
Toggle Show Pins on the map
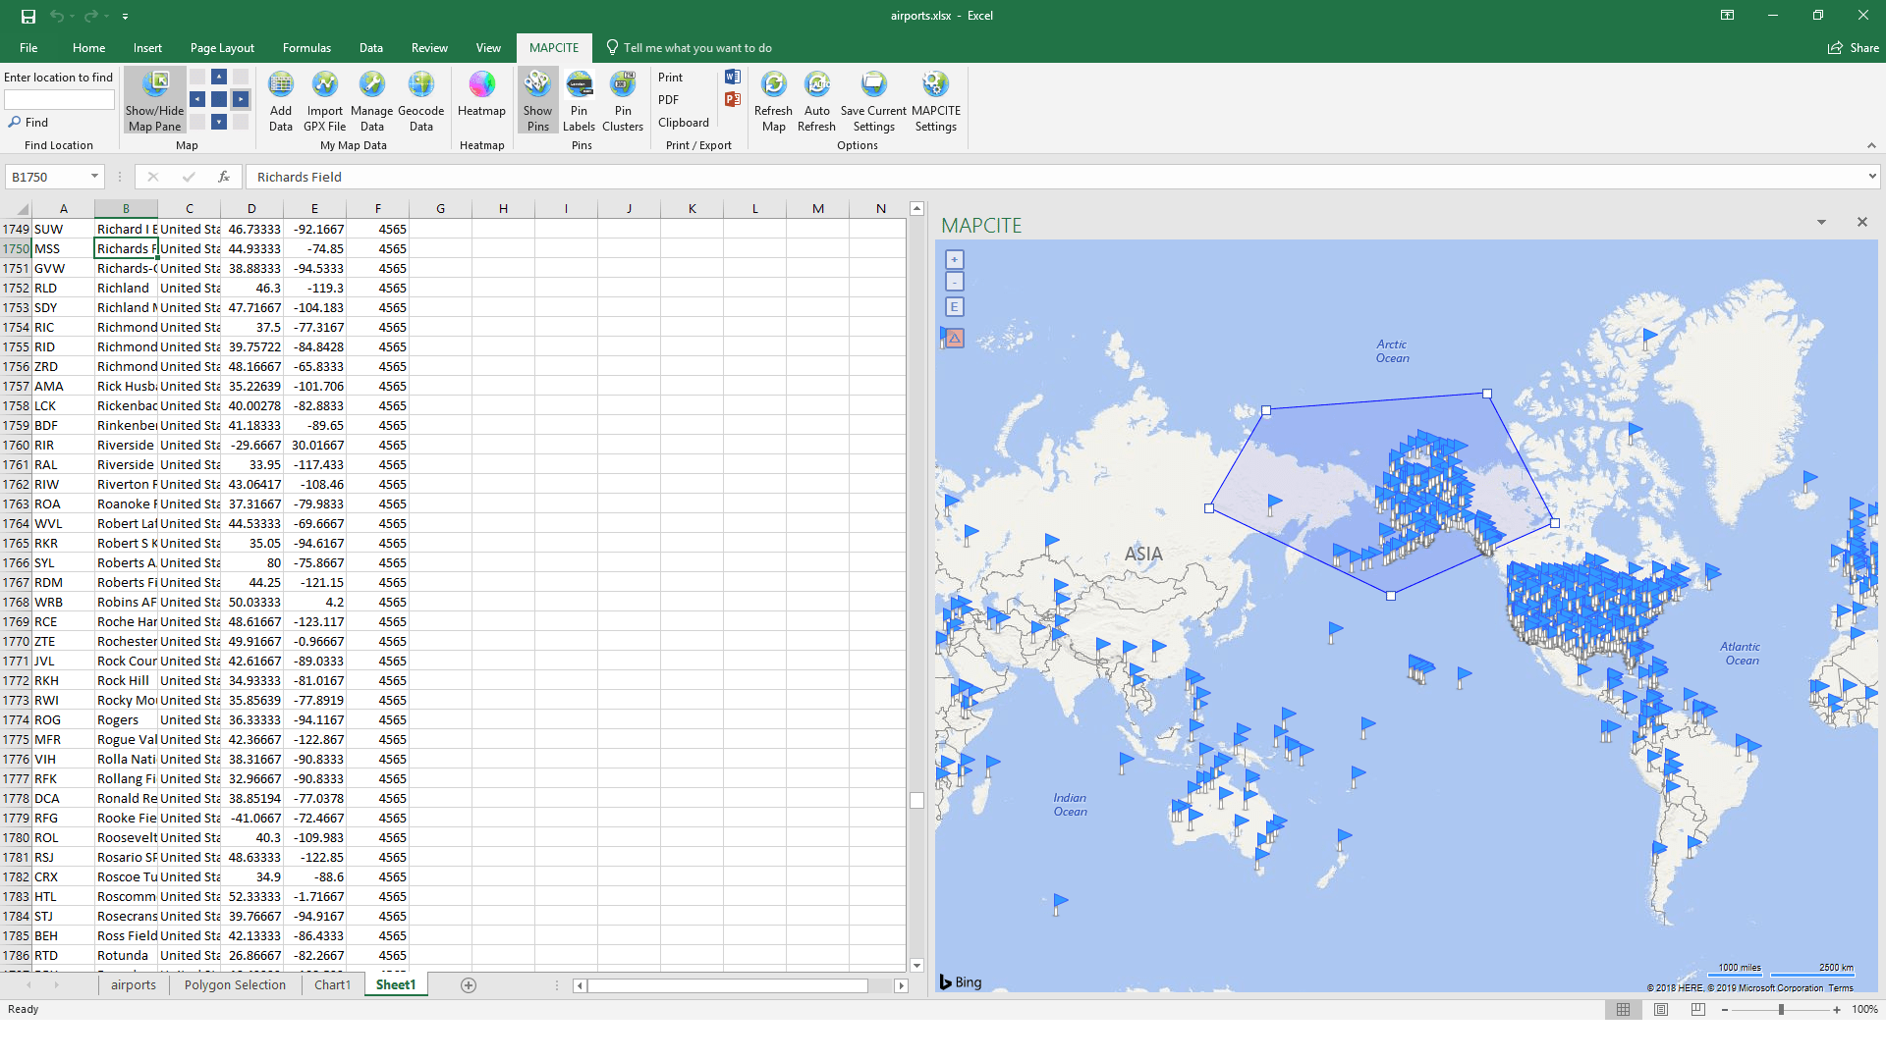pyautogui.click(x=537, y=100)
